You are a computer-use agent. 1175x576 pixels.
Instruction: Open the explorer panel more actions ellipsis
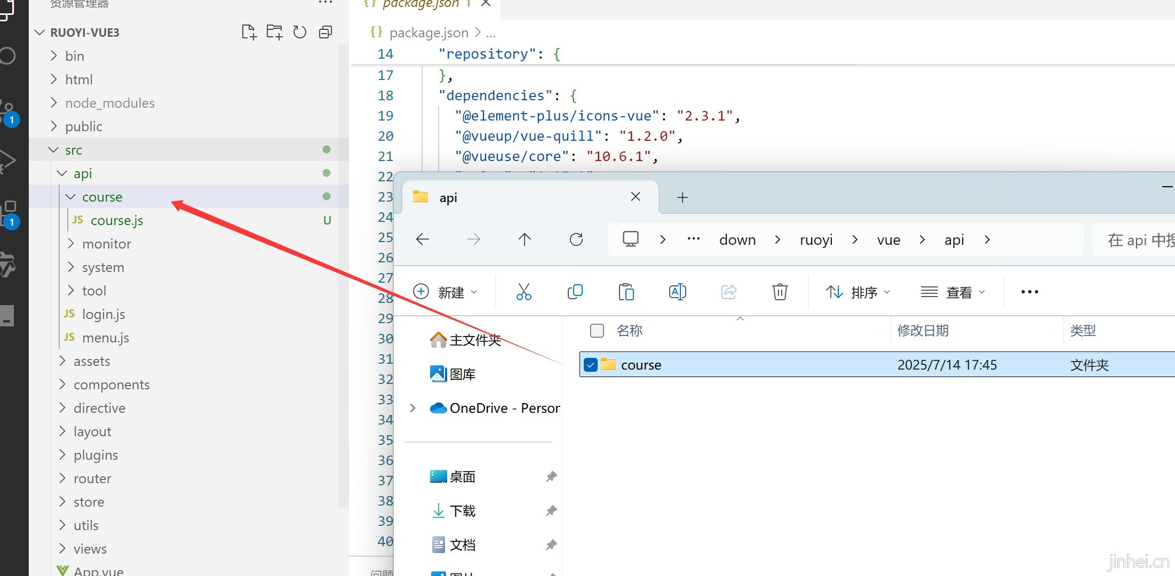(x=325, y=3)
